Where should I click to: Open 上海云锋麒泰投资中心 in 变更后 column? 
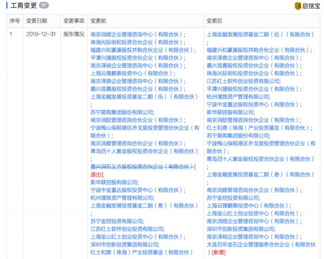(x=248, y=206)
